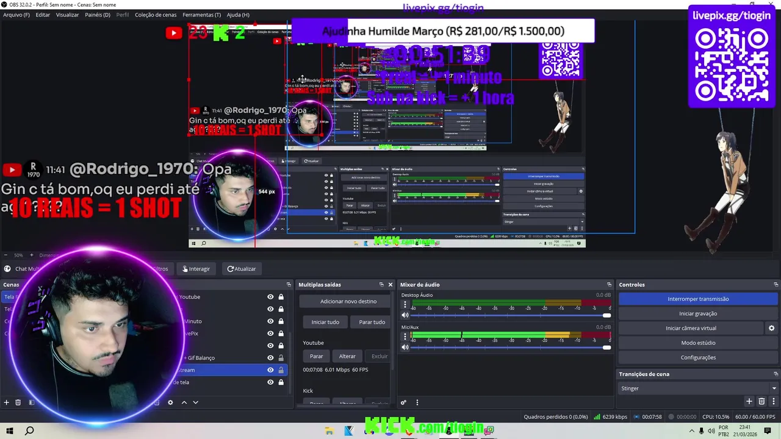This screenshot has height=439, width=781.
Task: Click Iniciar tudo button
Action: 325,322
